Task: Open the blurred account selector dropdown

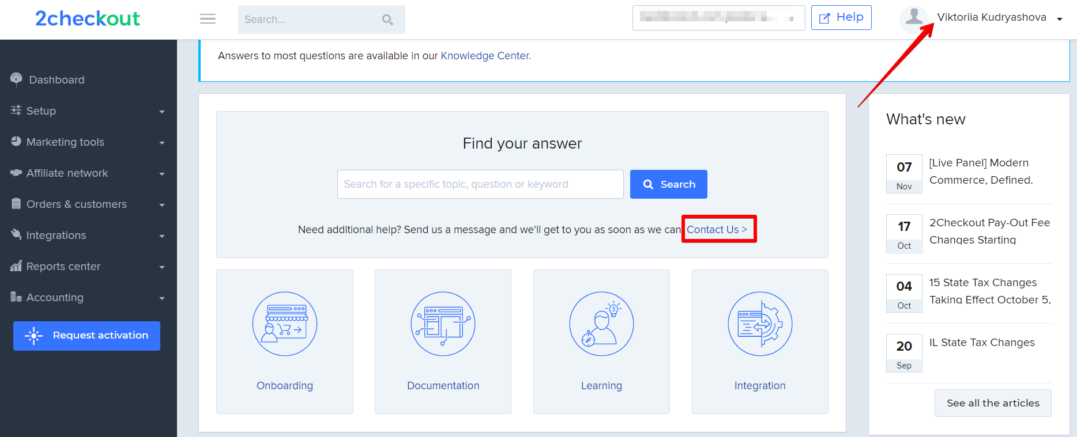Action: [718, 18]
